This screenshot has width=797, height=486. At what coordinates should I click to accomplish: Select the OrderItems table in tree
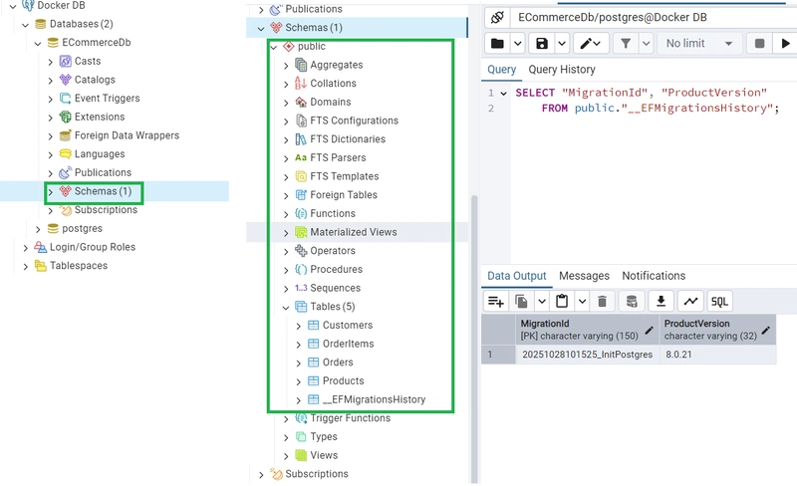point(348,345)
